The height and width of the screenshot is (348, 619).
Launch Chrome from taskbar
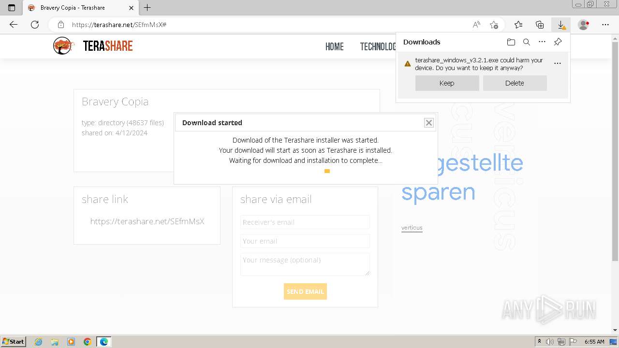(88, 342)
